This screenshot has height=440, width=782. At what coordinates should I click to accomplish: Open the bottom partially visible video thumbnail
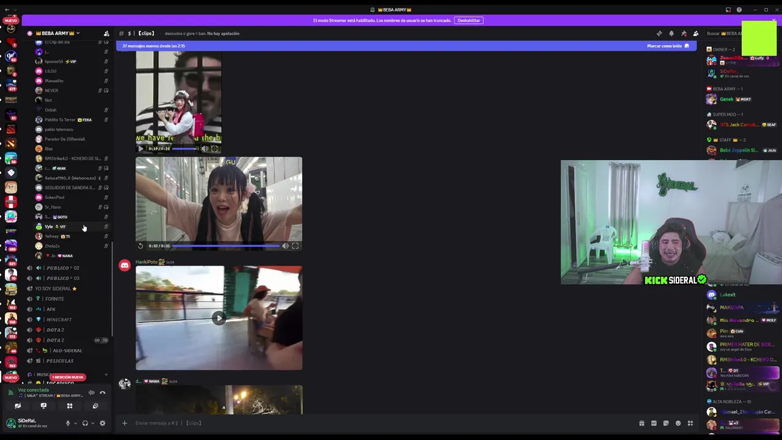pos(219,400)
